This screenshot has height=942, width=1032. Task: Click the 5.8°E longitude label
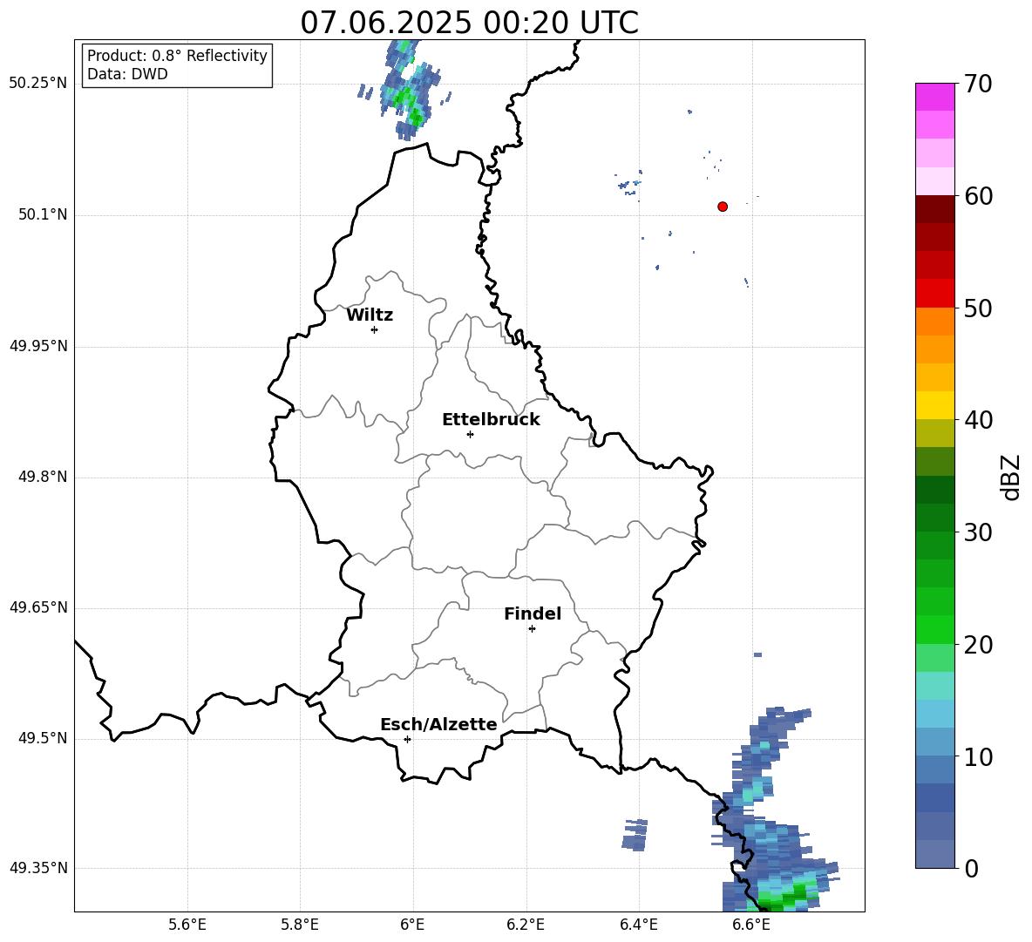point(300,925)
